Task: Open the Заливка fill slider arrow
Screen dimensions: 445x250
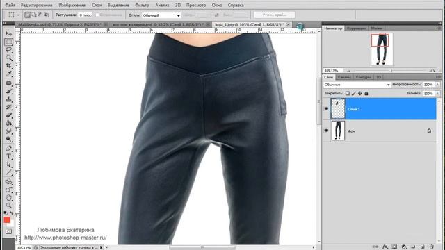Action: pyautogui.click(x=437, y=93)
